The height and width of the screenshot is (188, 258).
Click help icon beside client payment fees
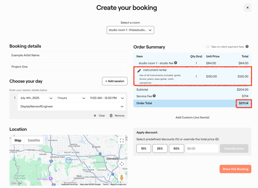247,47
